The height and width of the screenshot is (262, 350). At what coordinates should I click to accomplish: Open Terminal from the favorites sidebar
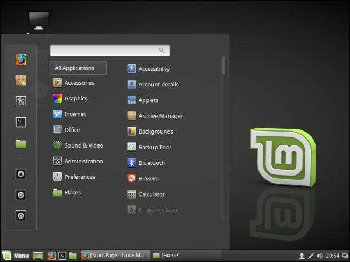coord(20,122)
